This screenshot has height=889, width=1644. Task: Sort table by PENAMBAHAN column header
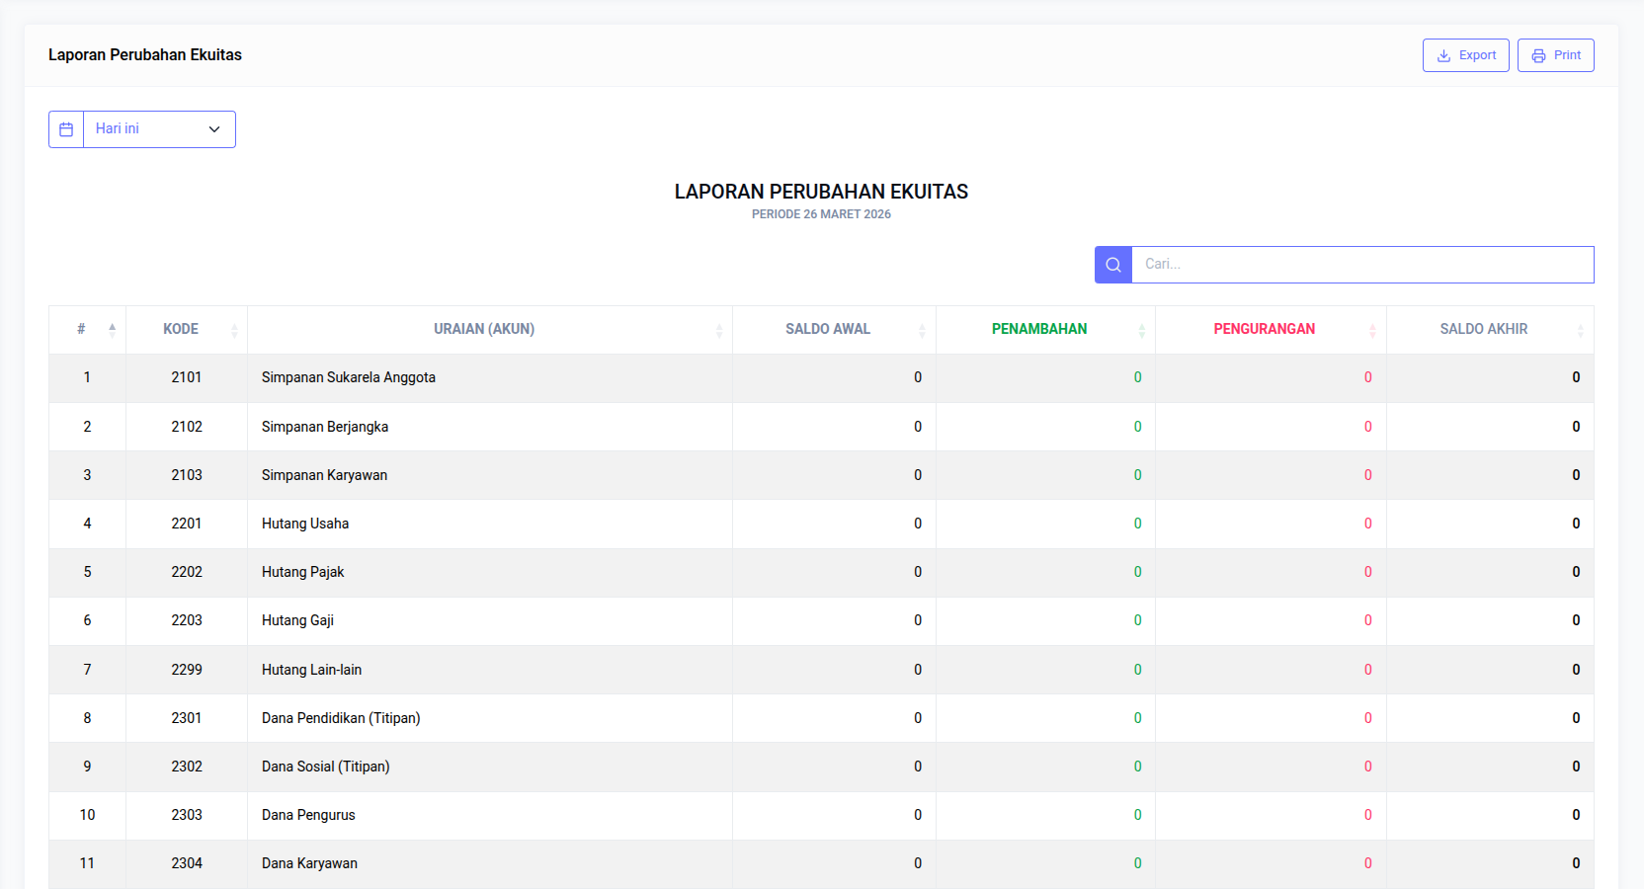tap(1039, 330)
